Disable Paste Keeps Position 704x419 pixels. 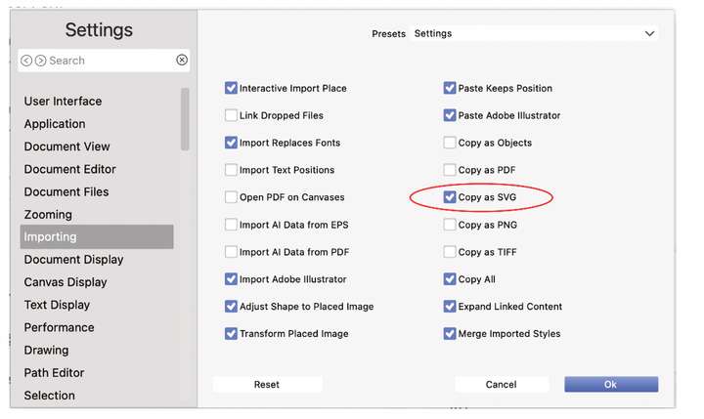pos(450,88)
